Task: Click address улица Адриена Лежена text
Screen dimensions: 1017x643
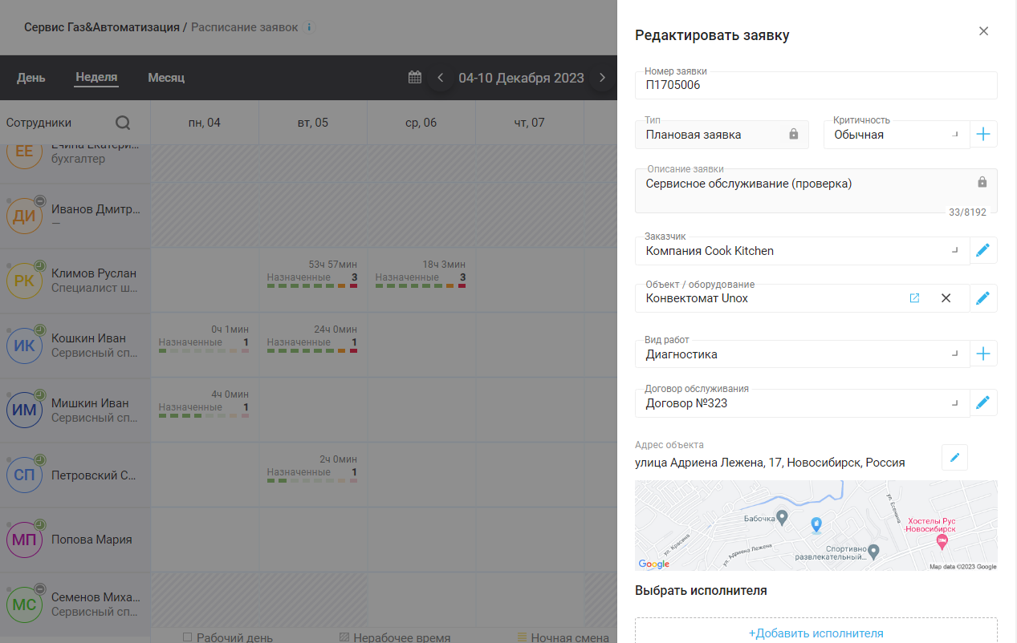Action: pyautogui.click(x=770, y=463)
